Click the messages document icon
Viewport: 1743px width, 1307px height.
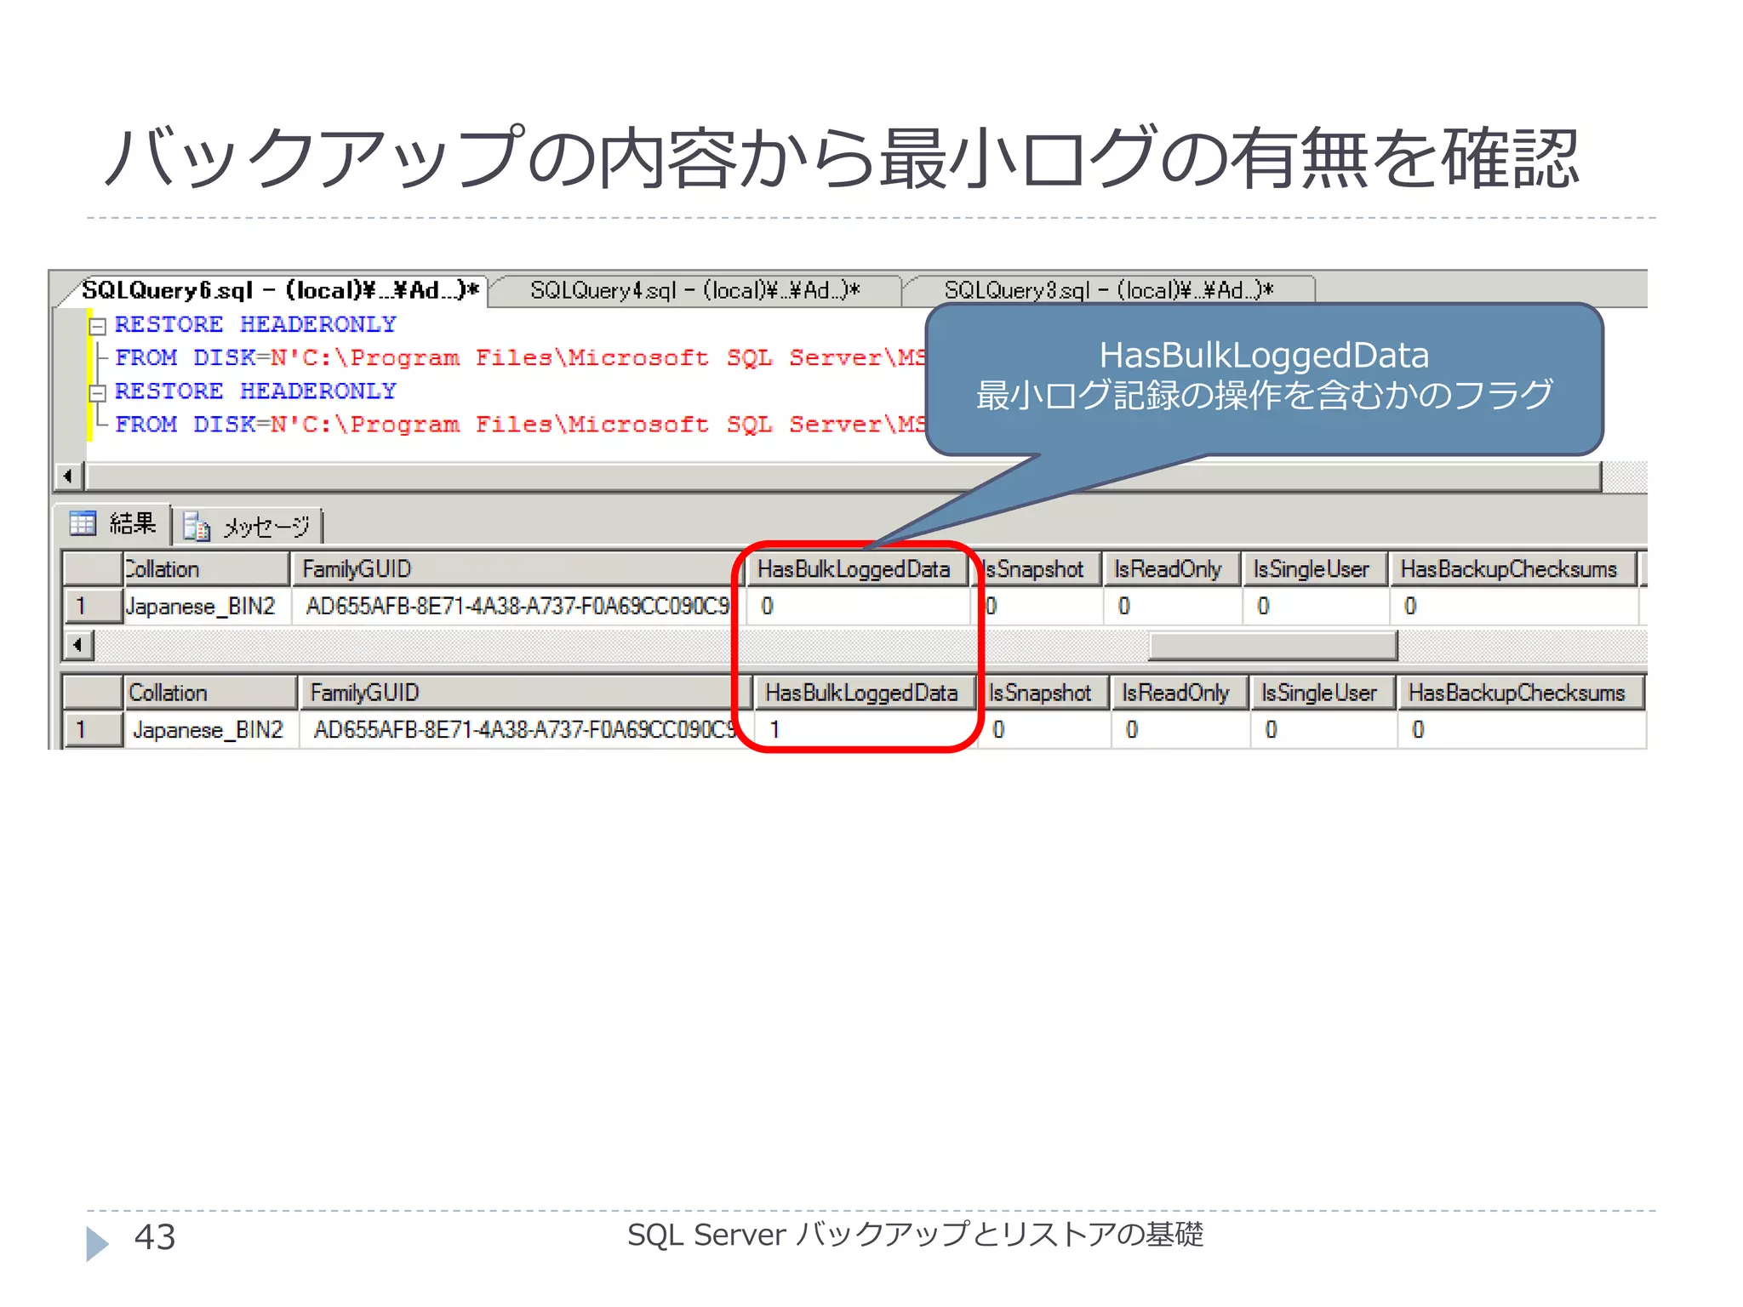click(197, 527)
